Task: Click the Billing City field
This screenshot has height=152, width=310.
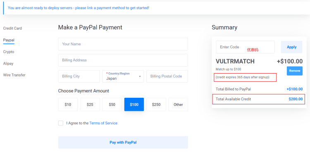Action: (79, 76)
